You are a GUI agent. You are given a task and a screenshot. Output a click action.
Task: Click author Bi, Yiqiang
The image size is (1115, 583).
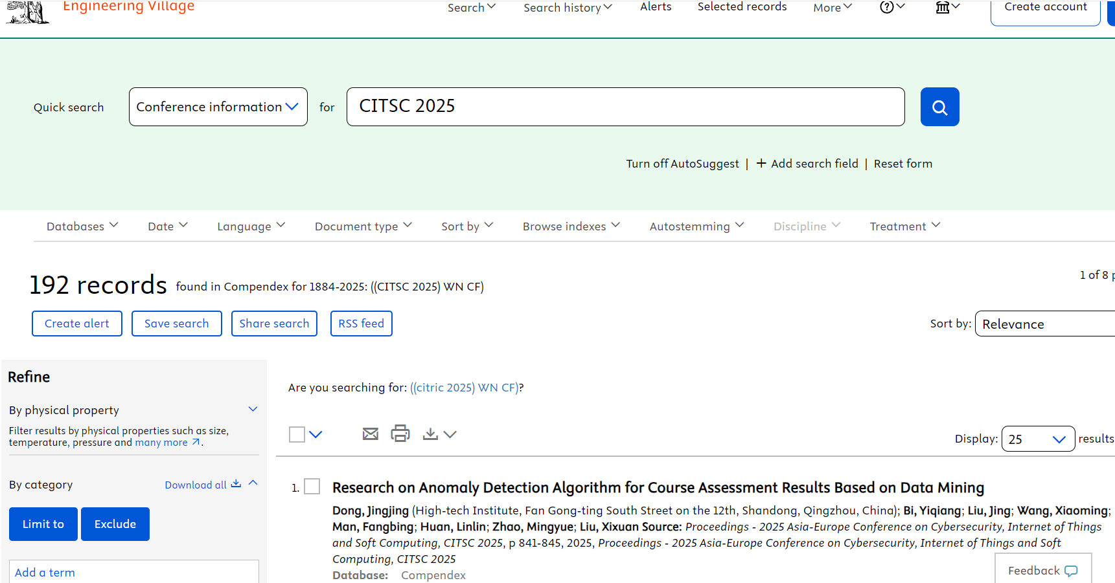tap(932, 511)
